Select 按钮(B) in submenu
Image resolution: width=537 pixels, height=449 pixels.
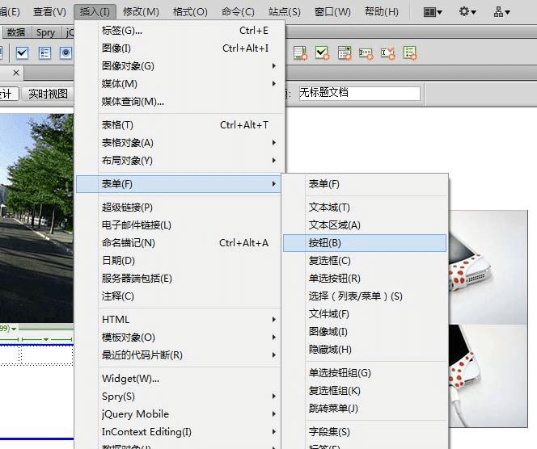click(365, 243)
